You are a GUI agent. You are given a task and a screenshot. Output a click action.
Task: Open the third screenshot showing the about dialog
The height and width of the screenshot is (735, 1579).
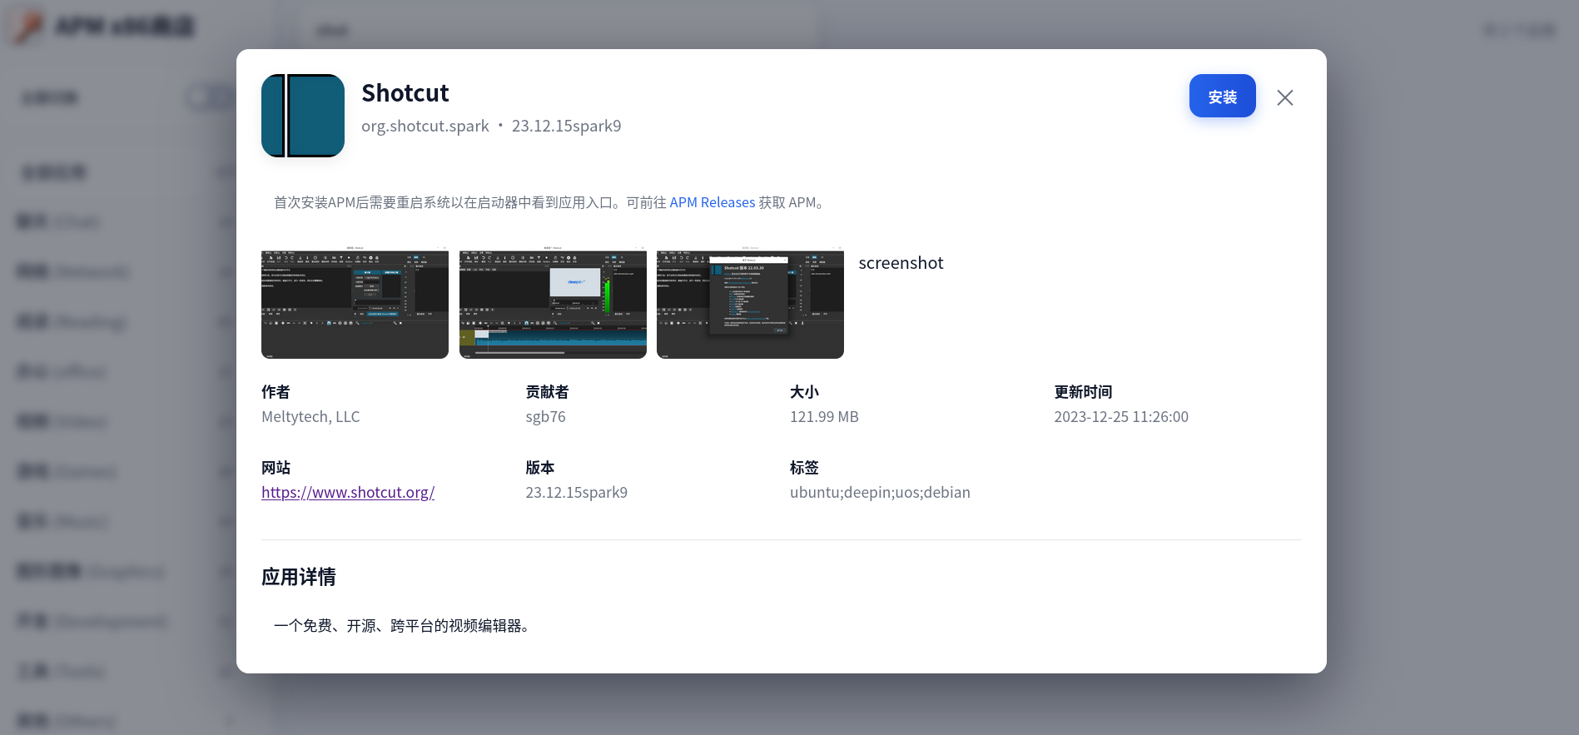[750, 302]
